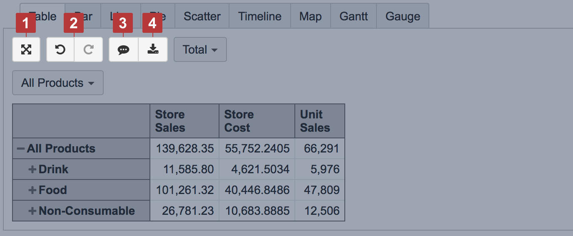Image resolution: width=573 pixels, height=236 pixels.
Task: Switch to the Gauge tab
Action: (403, 17)
